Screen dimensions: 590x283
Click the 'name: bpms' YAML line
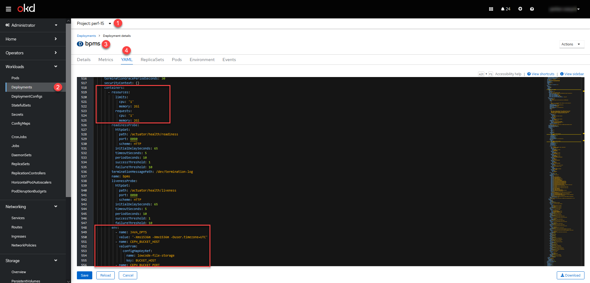(121, 176)
